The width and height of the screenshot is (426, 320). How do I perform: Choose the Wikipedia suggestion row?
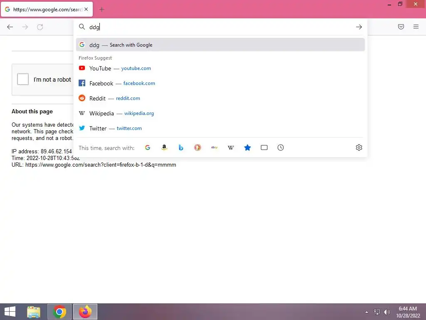click(220, 113)
